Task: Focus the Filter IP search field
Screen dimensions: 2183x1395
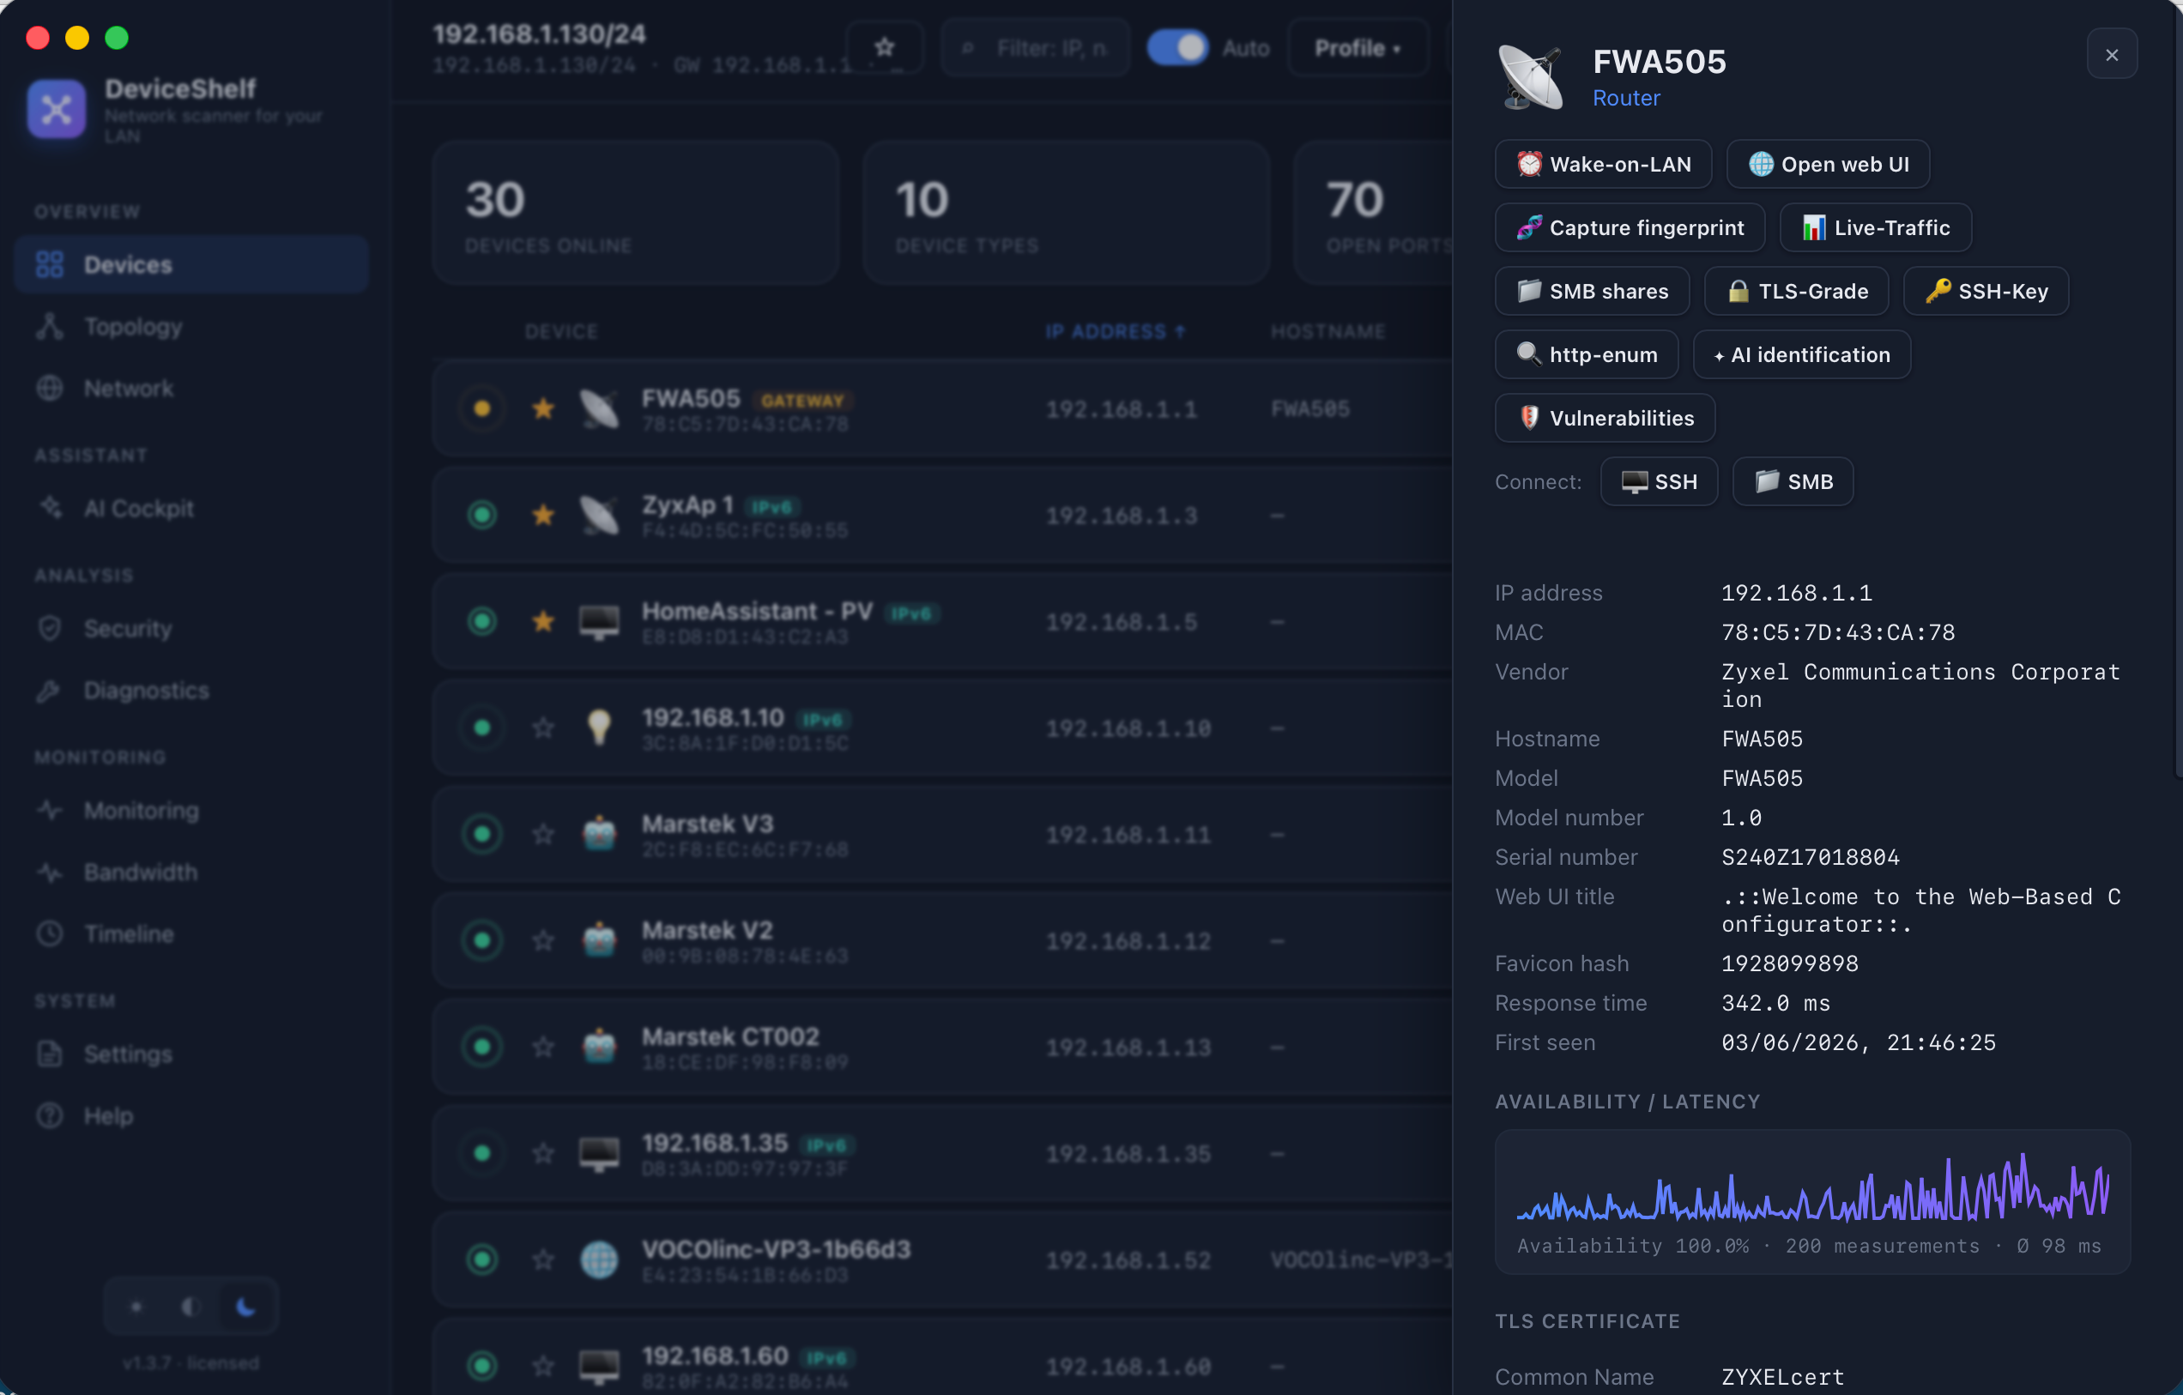Action: coord(1034,47)
